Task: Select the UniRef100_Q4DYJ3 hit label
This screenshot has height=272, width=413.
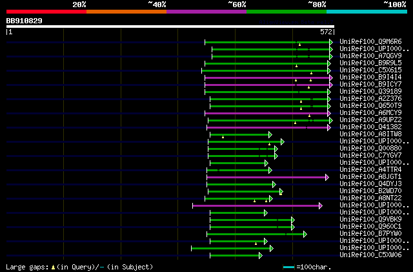Action: pyautogui.click(x=370, y=184)
